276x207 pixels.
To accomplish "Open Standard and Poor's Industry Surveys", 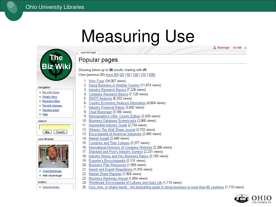I will coord(116,152).
